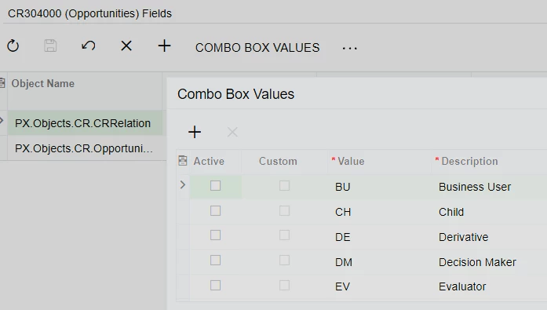Click the row arrow beside the BU row

click(x=182, y=184)
